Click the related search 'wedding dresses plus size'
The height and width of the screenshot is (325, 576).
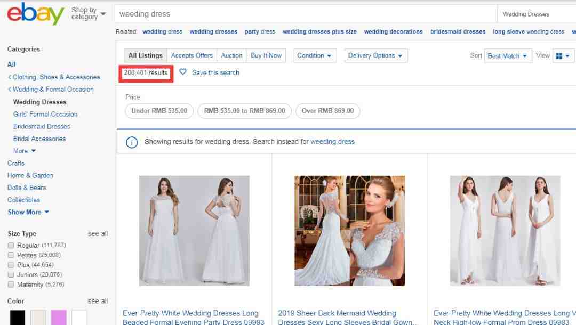[319, 32]
